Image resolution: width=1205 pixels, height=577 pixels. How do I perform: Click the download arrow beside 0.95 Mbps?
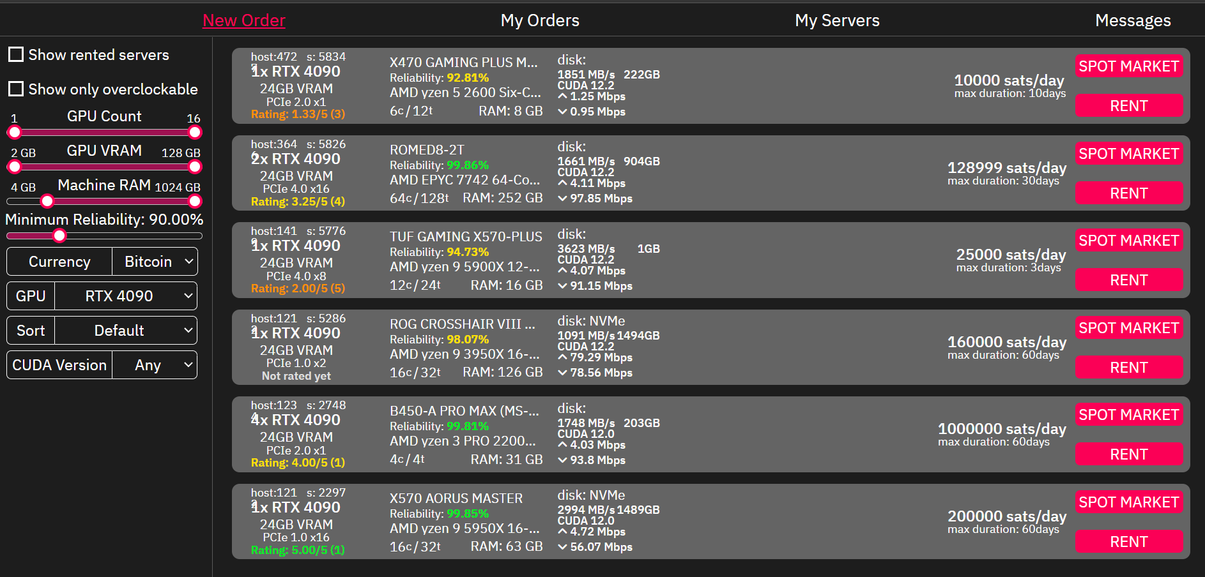562,112
